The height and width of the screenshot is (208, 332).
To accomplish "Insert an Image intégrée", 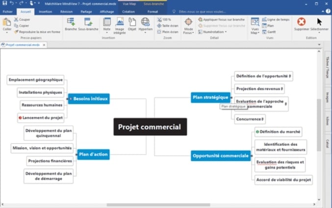I will [x=120, y=25].
